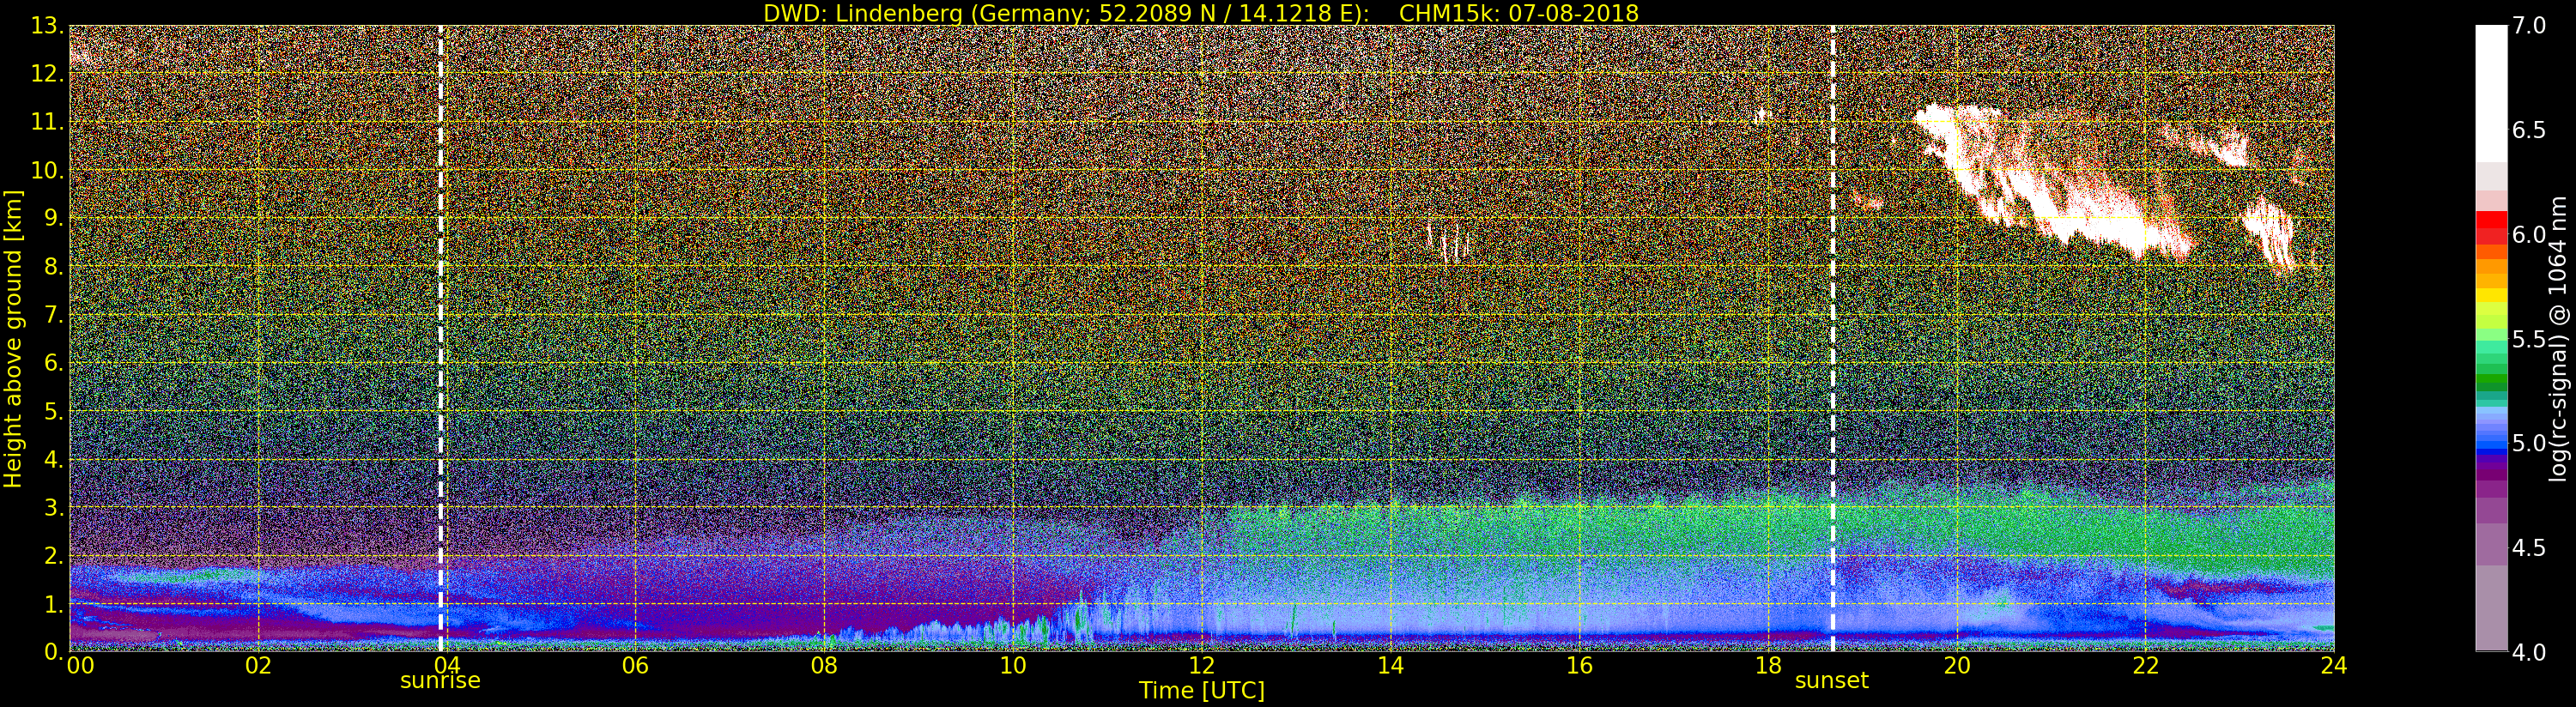This screenshot has height=707, width=2576.
Task: Click the "24" time axis tick label
Action: click(x=2333, y=666)
